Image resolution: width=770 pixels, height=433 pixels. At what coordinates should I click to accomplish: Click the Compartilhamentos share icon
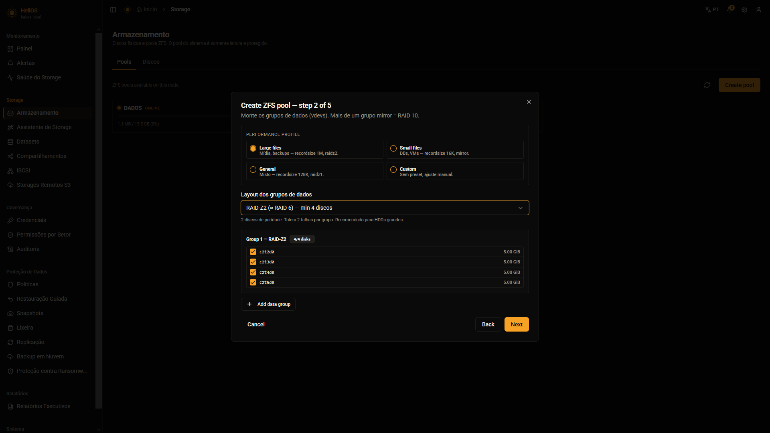coord(10,156)
